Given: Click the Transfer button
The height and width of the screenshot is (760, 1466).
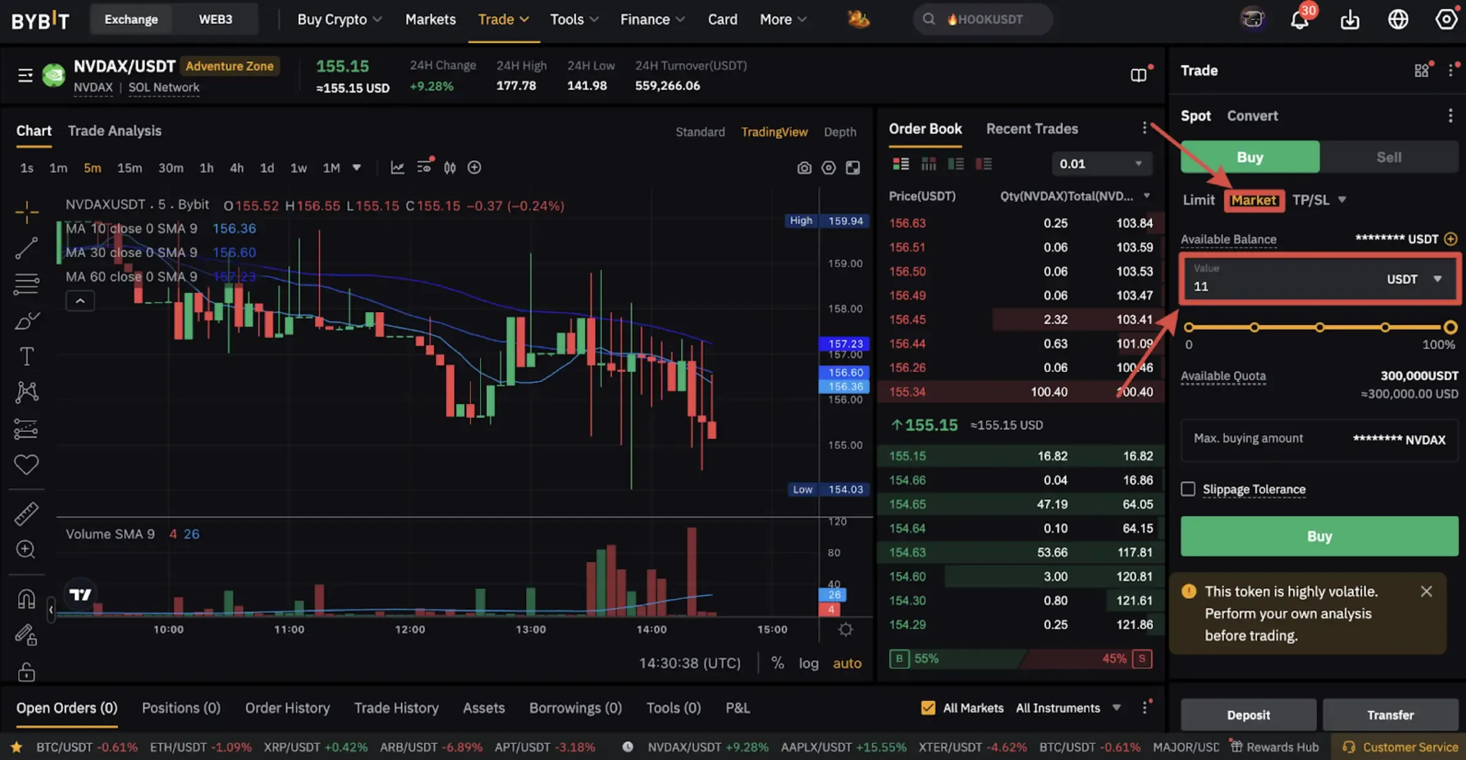Looking at the screenshot, I should (x=1391, y=714).
